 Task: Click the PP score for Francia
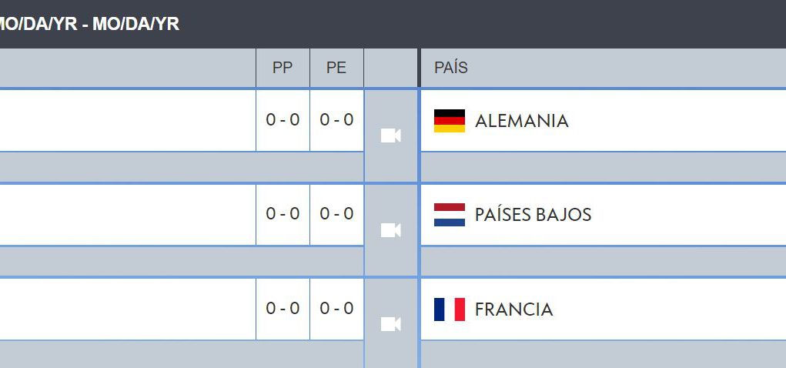click(283, 309)
